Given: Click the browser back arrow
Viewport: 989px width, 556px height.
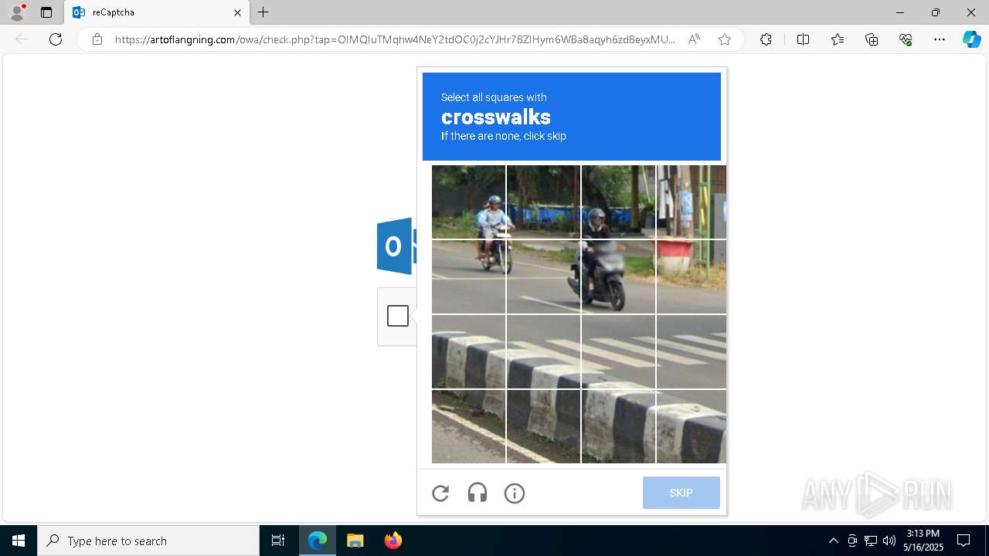Looking at the screenshot, I should 22,39.
